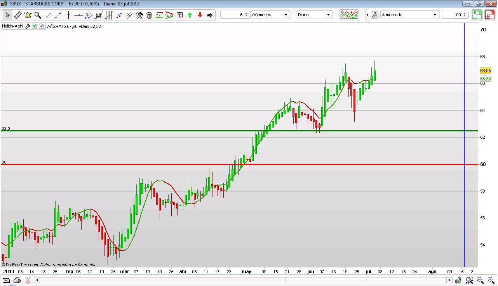Click the envelope send-by-mail icon

6,280
